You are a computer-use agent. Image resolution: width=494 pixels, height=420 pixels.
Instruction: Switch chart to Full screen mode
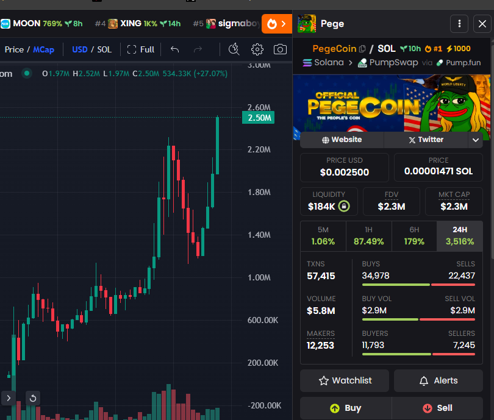(x=141, y=49)
